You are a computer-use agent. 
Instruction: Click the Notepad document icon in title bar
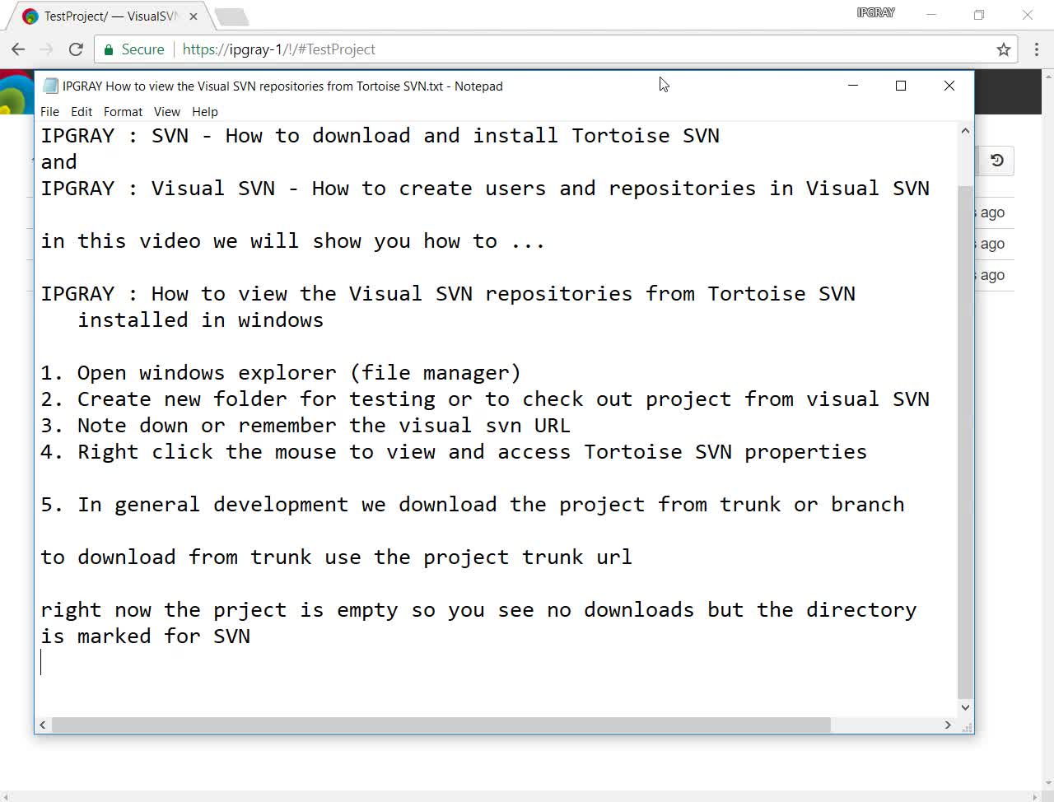pyautogui.click(x=50, y=86)
